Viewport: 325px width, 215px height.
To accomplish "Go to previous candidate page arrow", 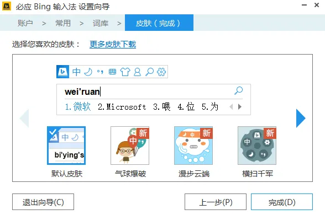I will (x=231, y=107).
